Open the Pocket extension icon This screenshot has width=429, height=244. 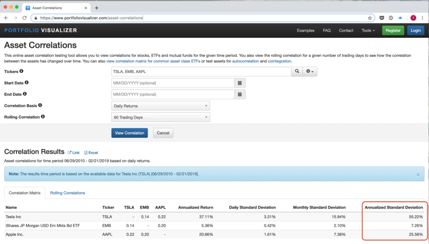(x=382, y=18)
